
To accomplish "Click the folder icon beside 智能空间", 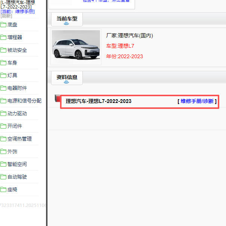I will (x=3, y=164).
